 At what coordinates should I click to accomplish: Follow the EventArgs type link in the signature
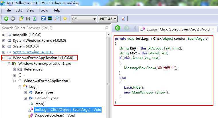[x=196, y=39]
